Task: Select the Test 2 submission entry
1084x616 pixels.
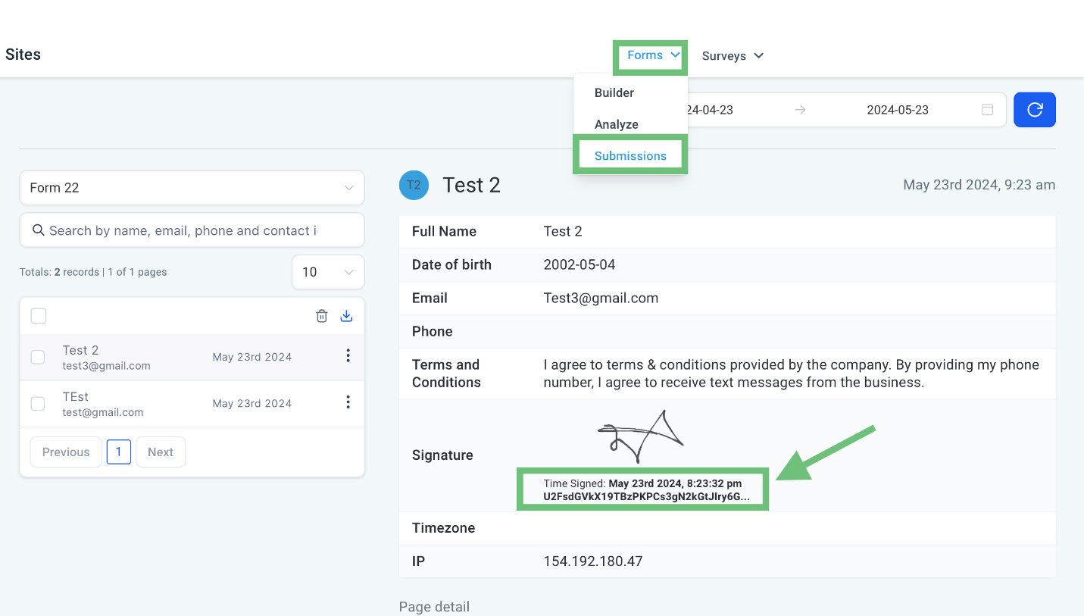Action: pyautogui.click(x=192, y=358)
